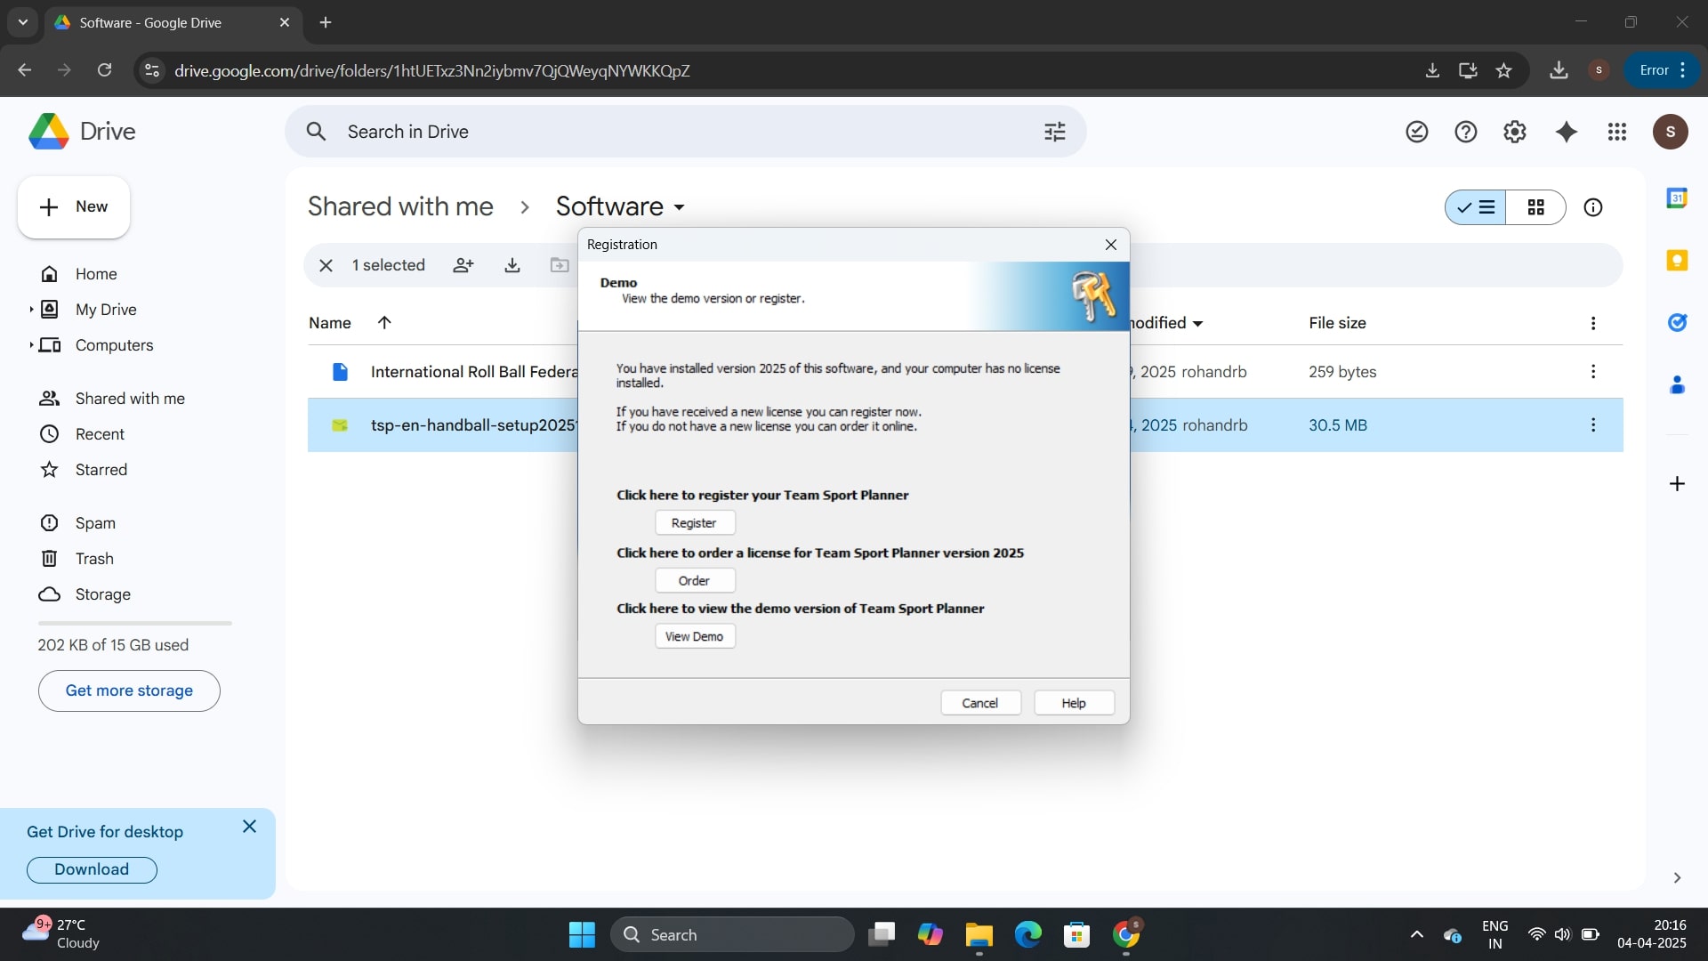Open Google apps grid
This screenshot has width=1708, height=961.
[x=1617, y=132]
